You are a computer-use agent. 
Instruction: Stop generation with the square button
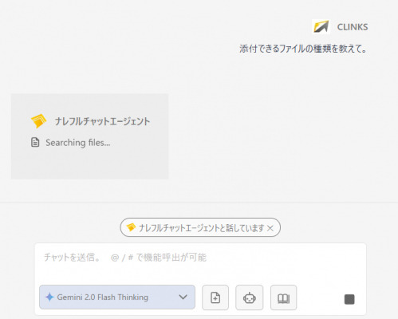(349, 299)
